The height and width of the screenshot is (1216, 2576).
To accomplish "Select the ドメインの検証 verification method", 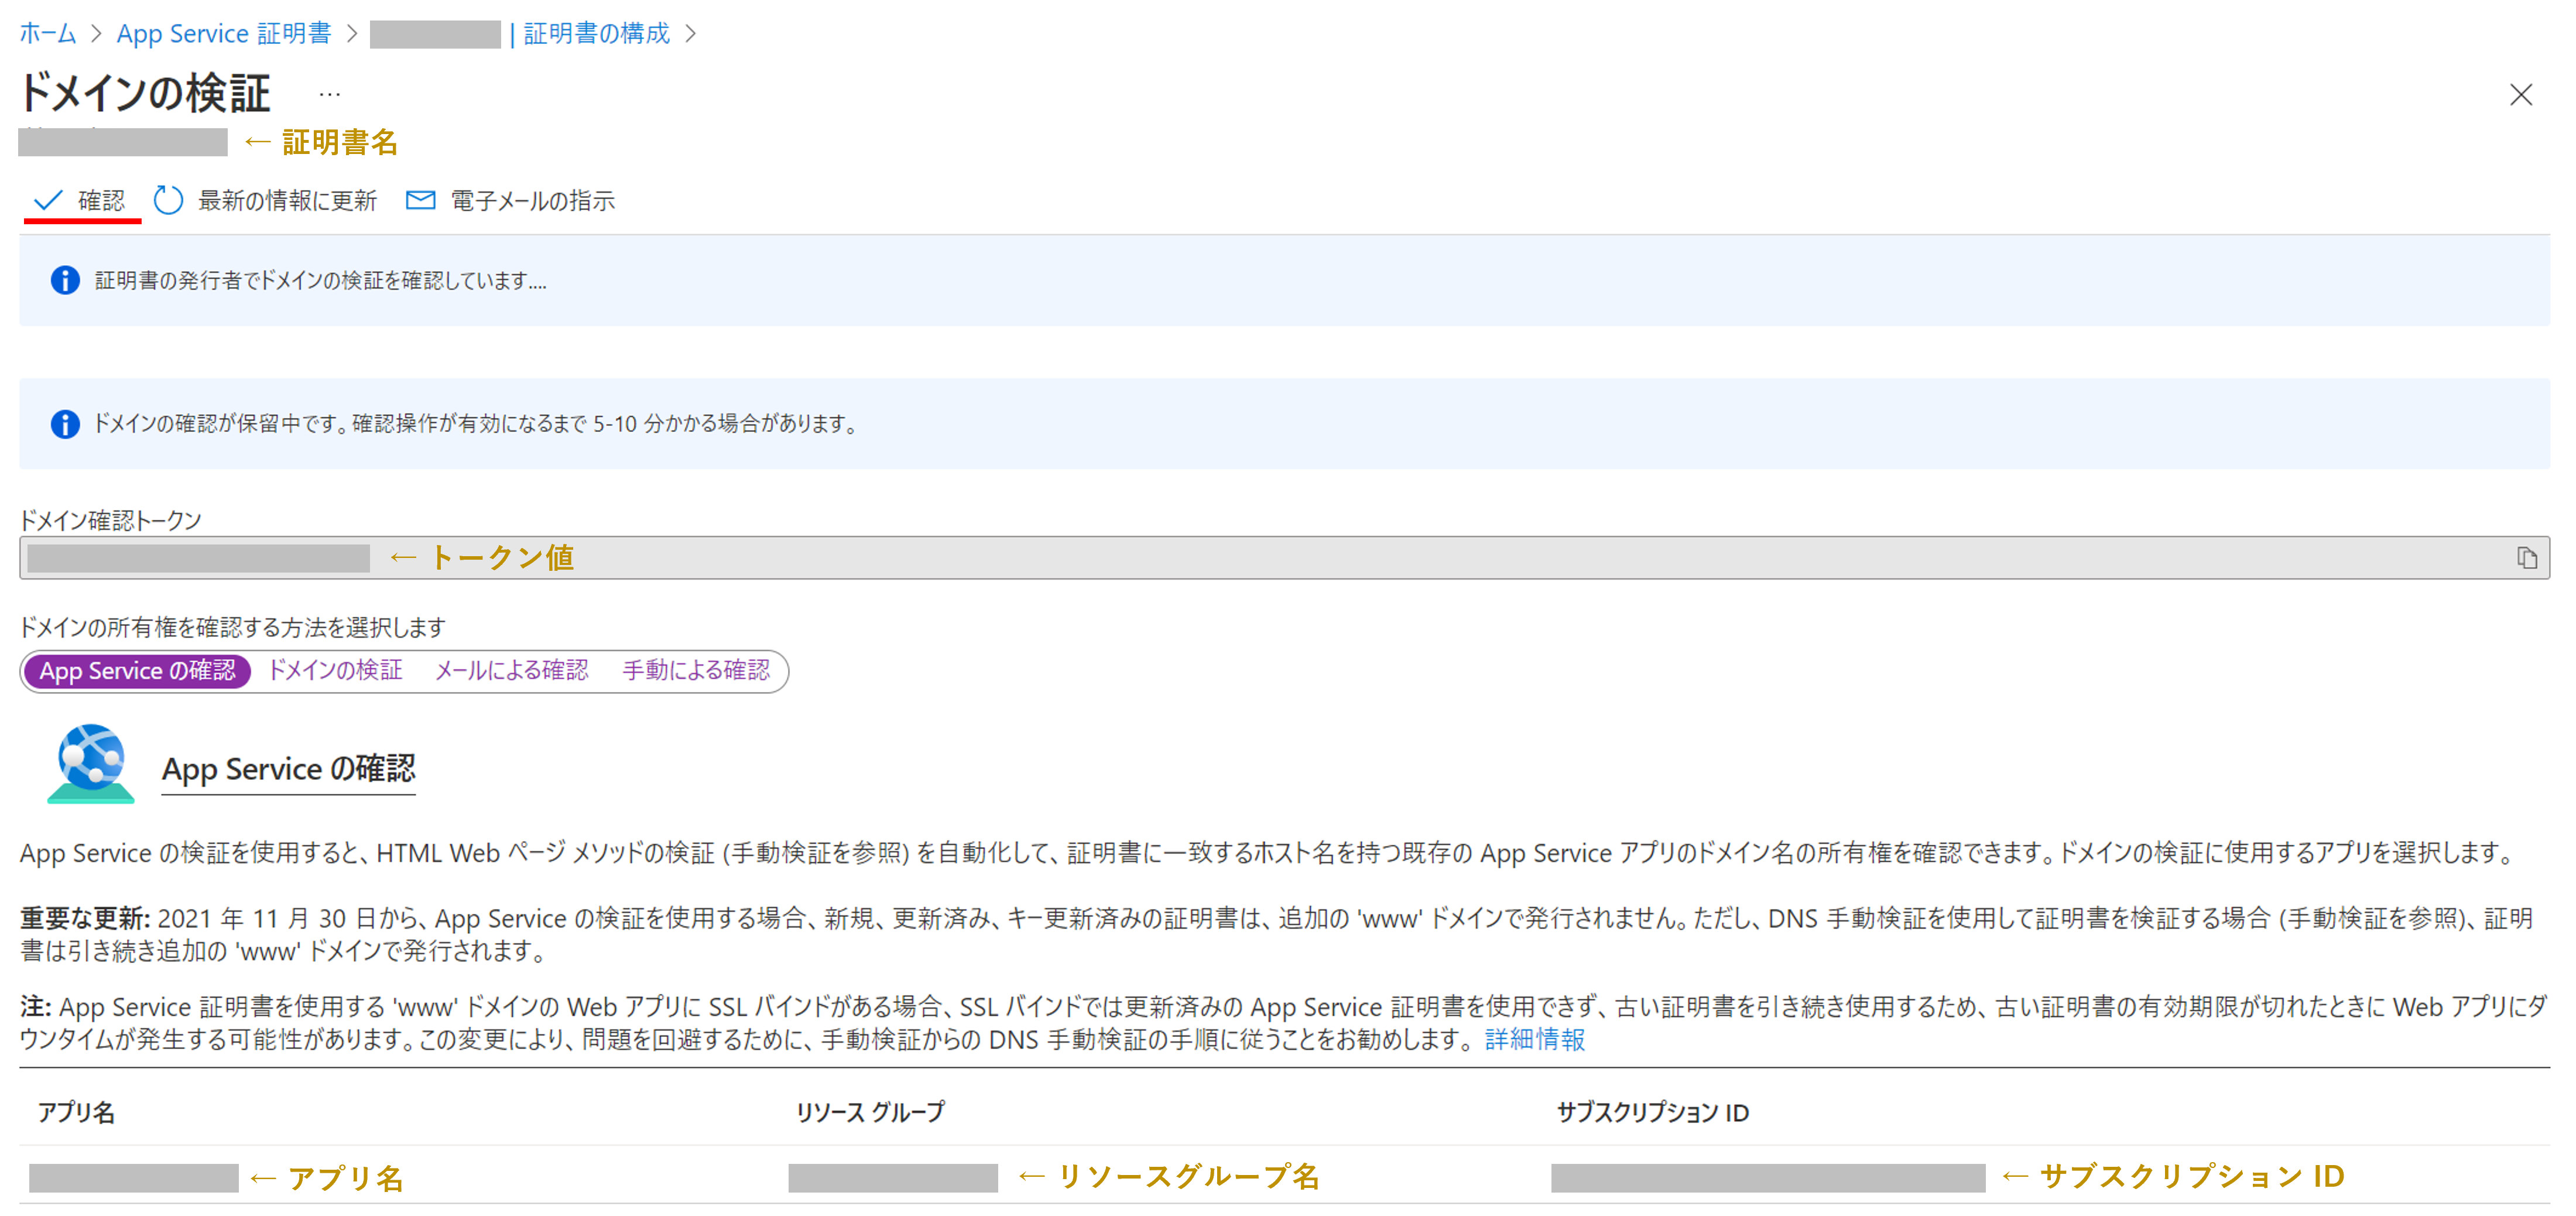I will point(336,670).
